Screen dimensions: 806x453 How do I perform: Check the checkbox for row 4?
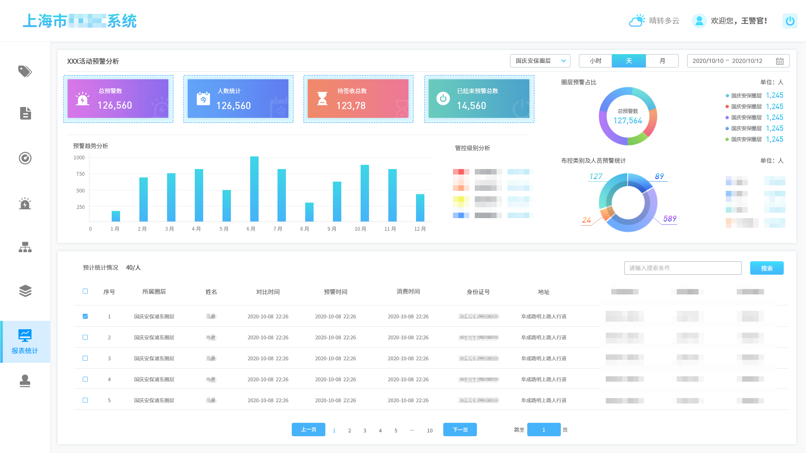(x=85, y=379)
